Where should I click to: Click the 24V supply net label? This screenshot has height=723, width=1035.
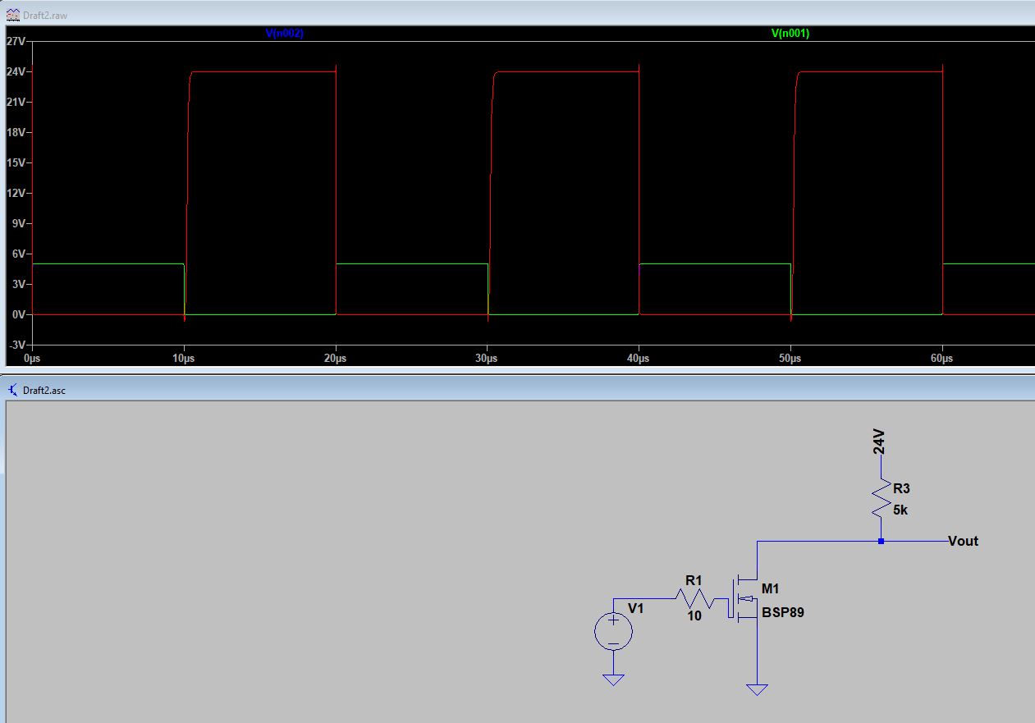click(879, 443)
